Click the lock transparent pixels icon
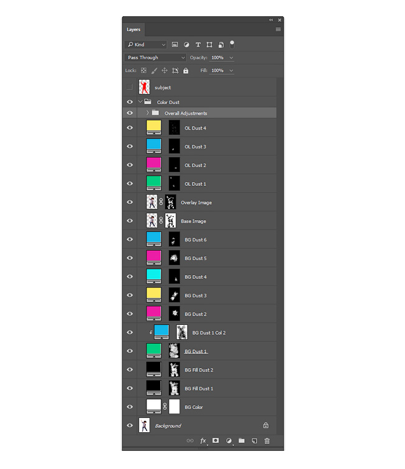 click(x=144, y=70)
